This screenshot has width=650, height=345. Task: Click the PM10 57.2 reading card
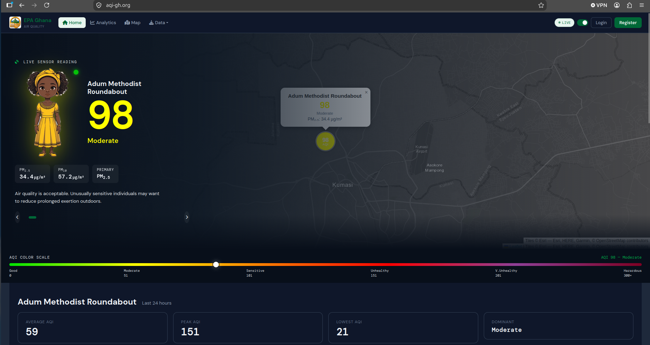coord(71,174)
